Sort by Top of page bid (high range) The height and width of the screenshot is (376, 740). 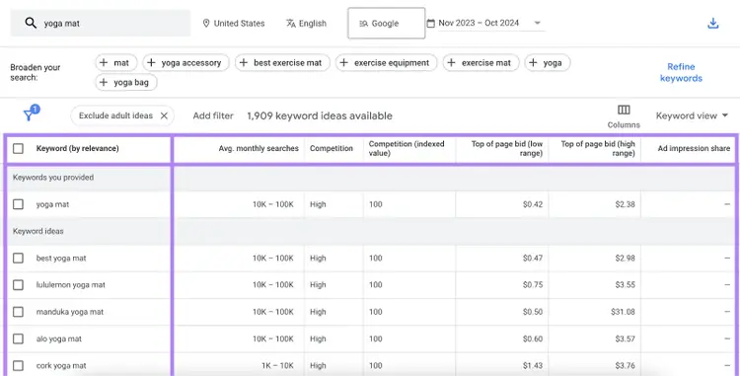pyautogui.click(x=598, y=149)
